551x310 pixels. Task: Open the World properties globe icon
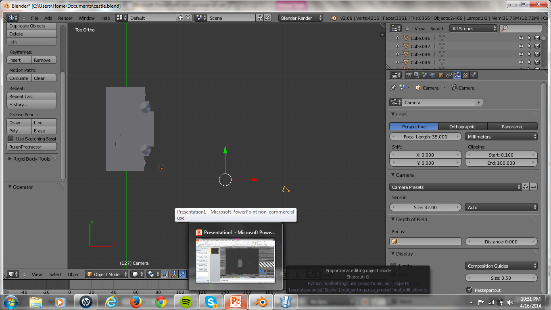pyautogui.click(x=432, y=75)
